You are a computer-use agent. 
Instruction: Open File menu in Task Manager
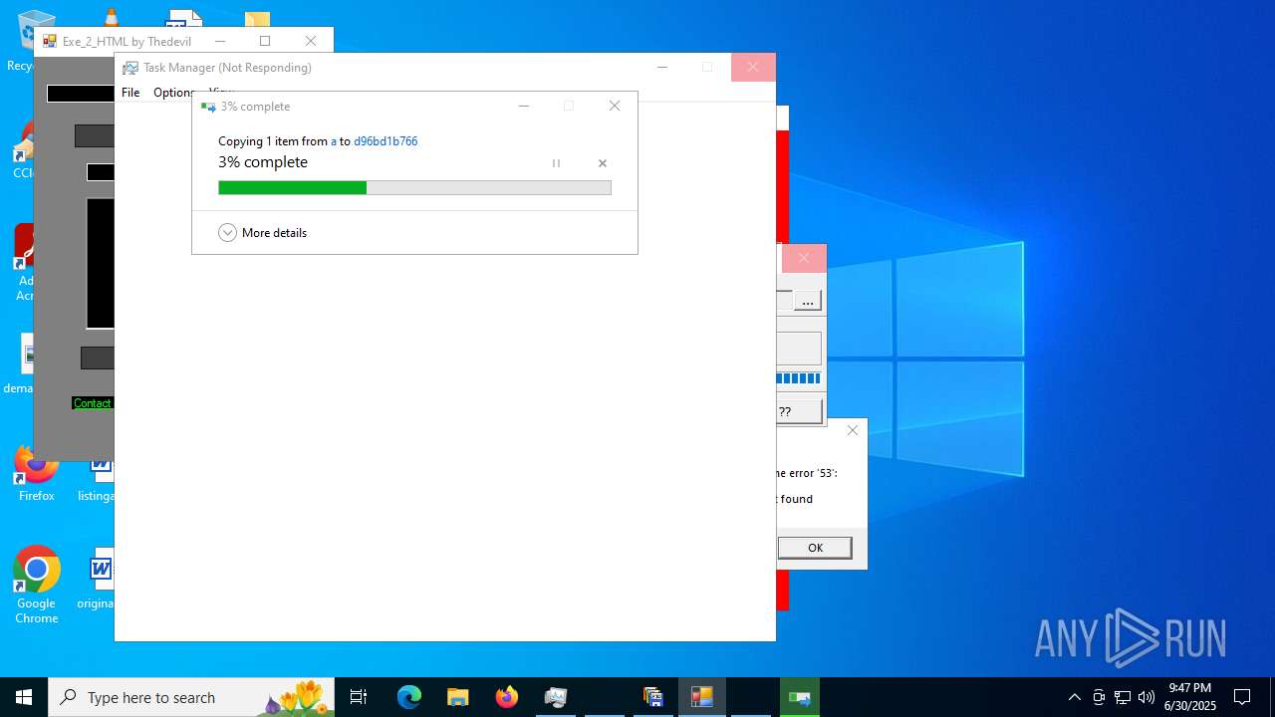click(x=130, y=93)
